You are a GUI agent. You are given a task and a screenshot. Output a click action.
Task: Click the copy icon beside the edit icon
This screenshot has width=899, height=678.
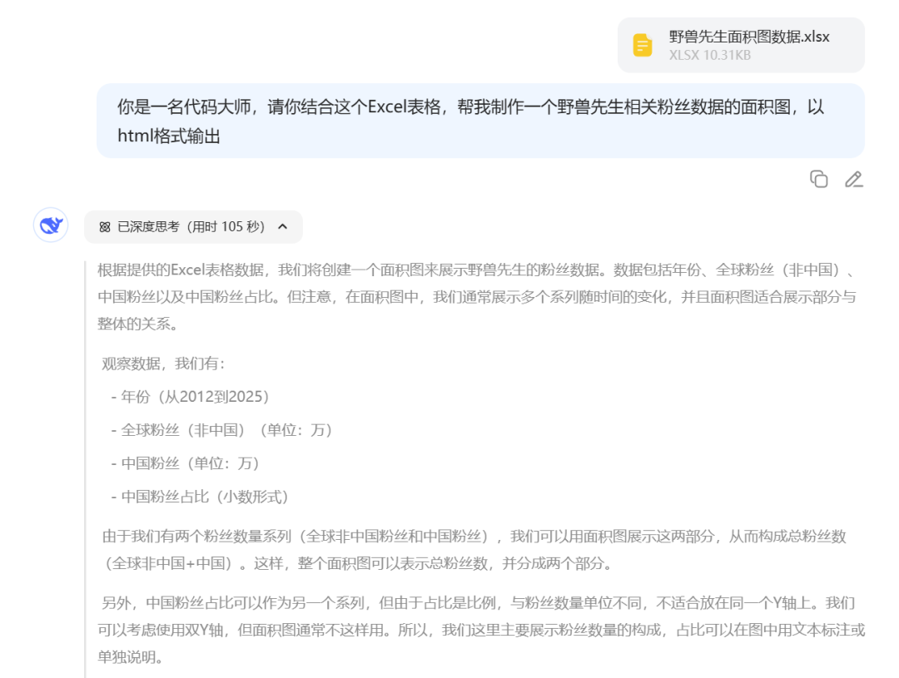point(820,179)
